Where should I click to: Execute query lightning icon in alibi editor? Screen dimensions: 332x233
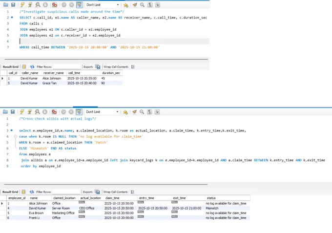(x=22, y=112)
